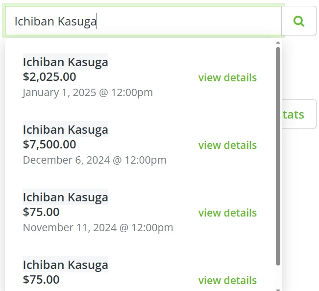Click the November 11, 2024 @ 12:00pm date

click(x=98, y=227)
